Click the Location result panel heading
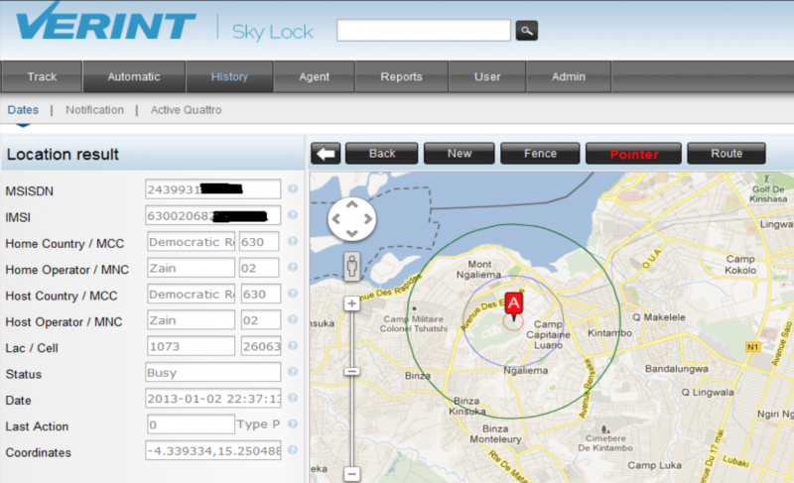 pos(63,155)
